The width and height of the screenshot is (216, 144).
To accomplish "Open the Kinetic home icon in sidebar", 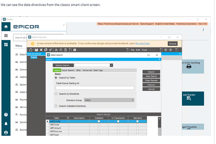I will (x=6, y=27).
